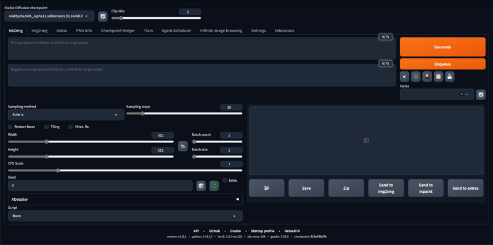Enable the Hires. fix checkbox
The height and width of the screenshot is (245, 493).
pos(71,126)
